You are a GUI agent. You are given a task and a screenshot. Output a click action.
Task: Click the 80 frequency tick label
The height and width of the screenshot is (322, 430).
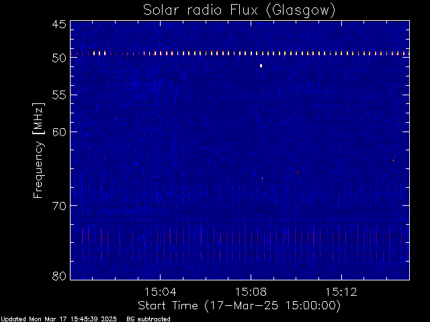59,276
